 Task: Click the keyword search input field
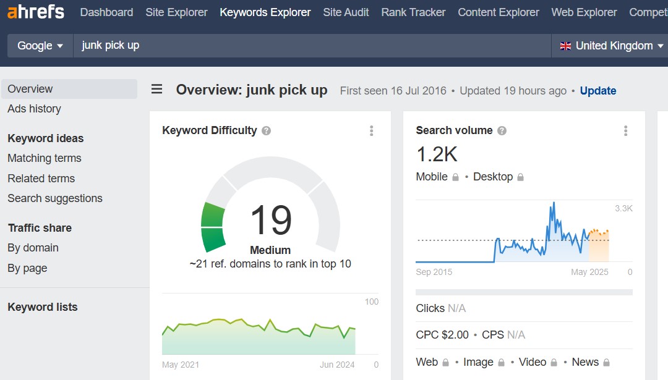coord(309,46)
